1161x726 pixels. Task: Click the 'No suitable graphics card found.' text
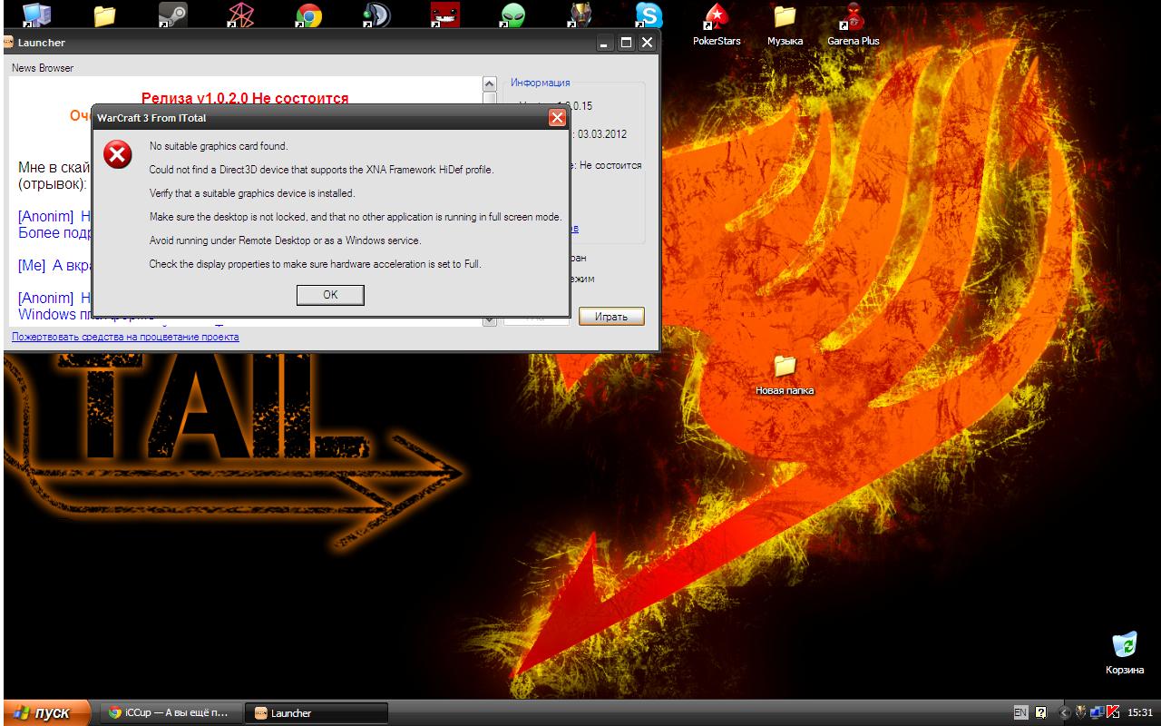pyautogui.click(x=219, y=146)
